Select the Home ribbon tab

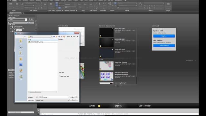click(14, 1)
